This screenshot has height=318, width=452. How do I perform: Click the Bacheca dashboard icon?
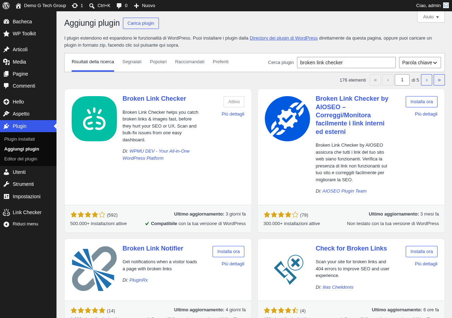coord(6,22)
